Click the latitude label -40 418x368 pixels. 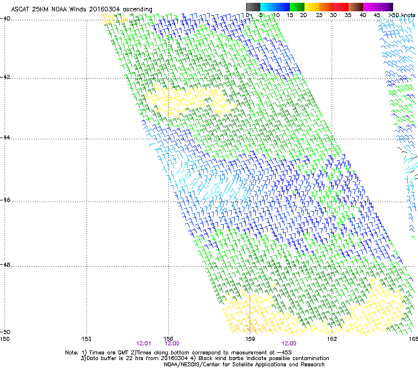coord(5,19)
